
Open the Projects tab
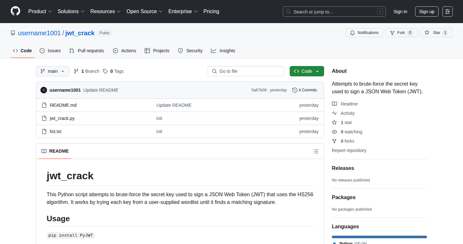(157, 51)
